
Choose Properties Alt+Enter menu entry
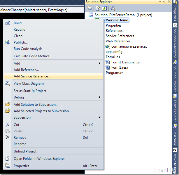point(53,166)
